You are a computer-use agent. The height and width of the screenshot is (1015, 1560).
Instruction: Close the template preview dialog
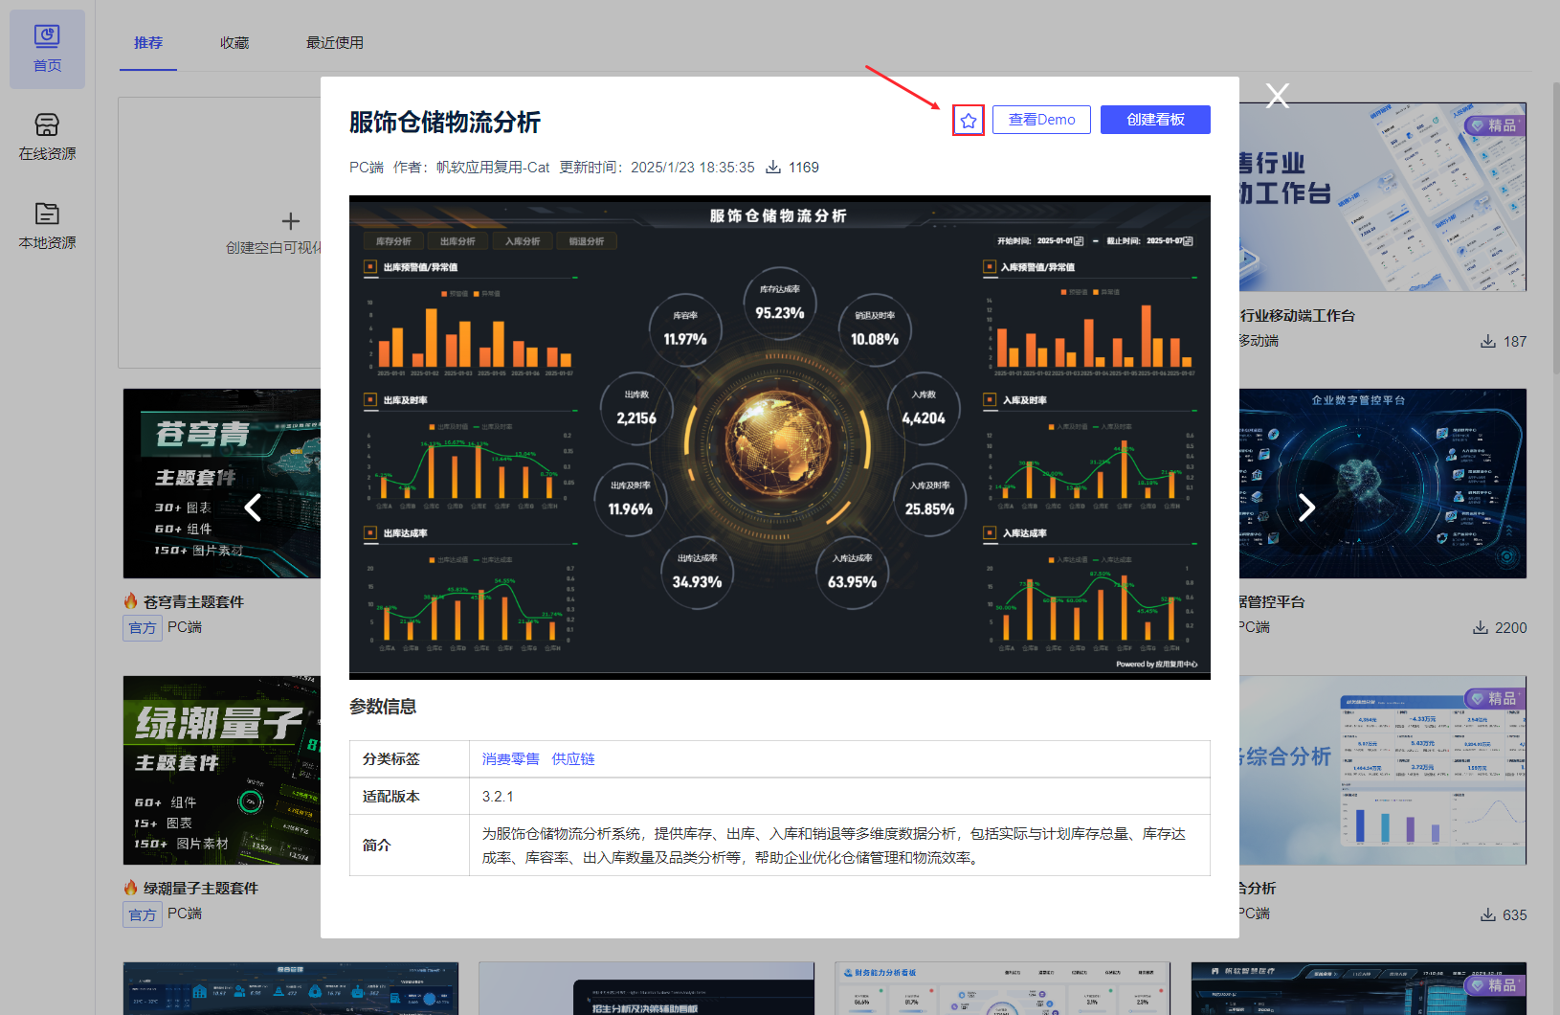(x=1278, y=95)
